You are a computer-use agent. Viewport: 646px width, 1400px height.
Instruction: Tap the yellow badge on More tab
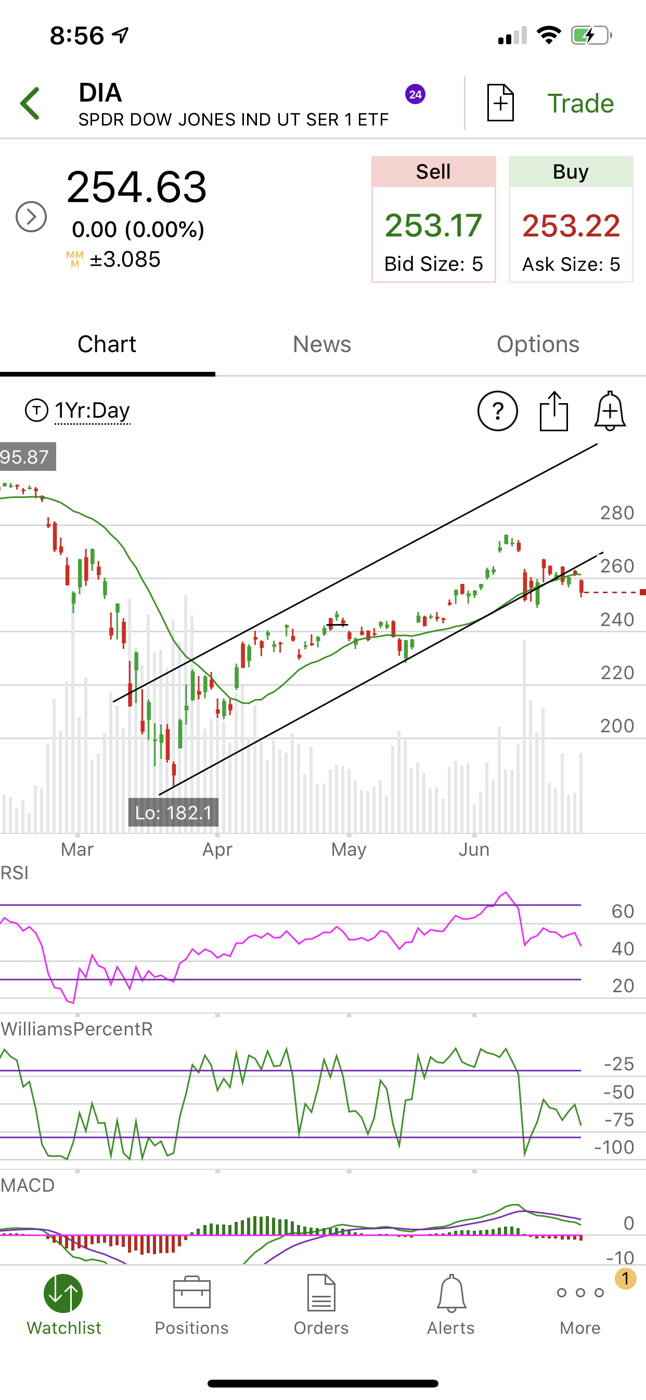pyautogui.click(x=625, y=1278)
